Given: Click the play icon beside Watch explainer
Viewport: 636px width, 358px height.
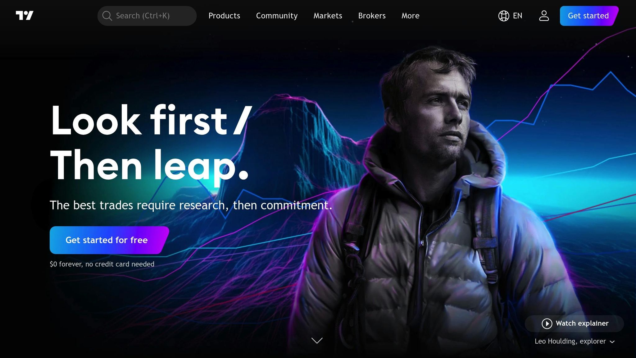Looking at the screenshot, I should pyautogui.click(x=547, y=324).
